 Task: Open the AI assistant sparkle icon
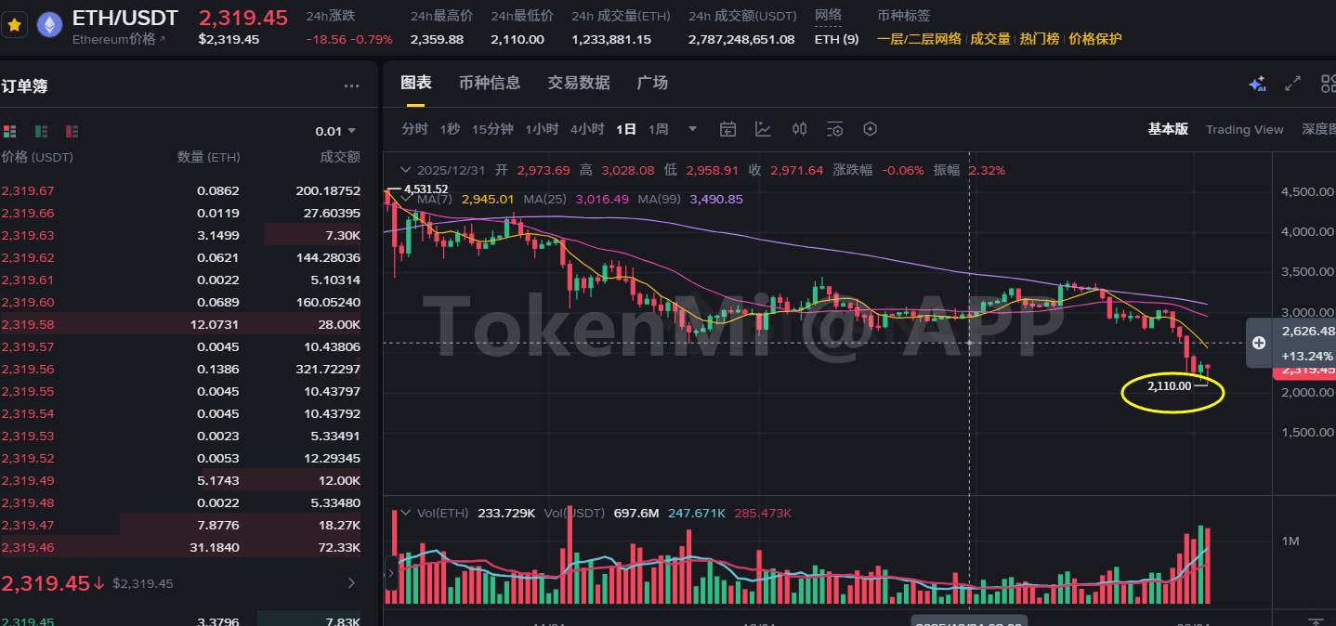(x=1257, y=84)
